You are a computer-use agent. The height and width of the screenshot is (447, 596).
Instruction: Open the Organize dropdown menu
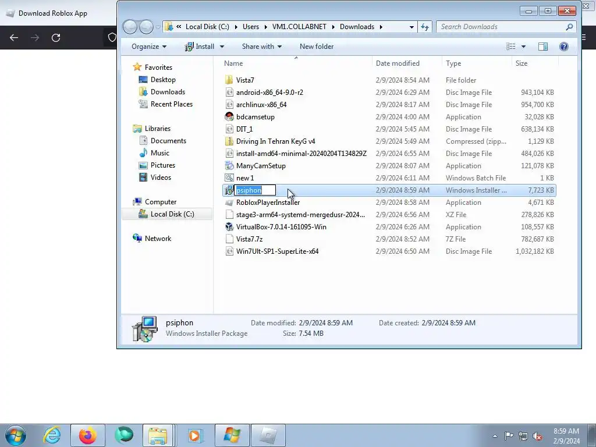click(x=149, y=47)
